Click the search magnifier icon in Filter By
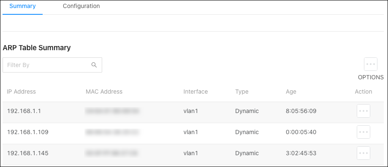This screenshot has height=167, width=388. click(94, 65)
